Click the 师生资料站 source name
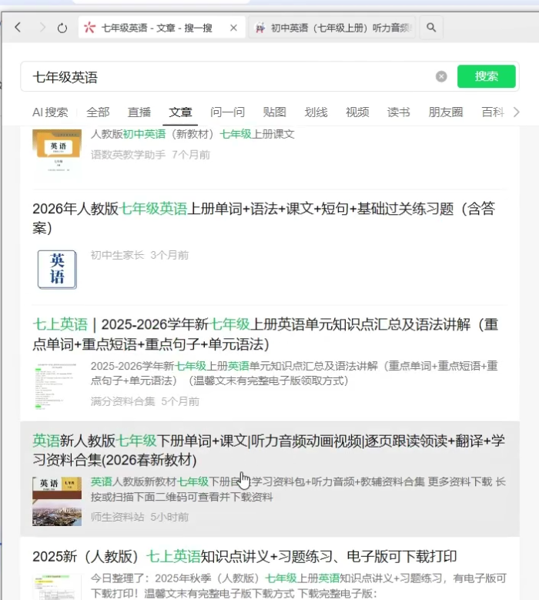This screenshot has height=600, width=539. coord(118,517)
